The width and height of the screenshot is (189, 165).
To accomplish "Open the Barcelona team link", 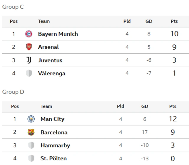I will point(54,132).
